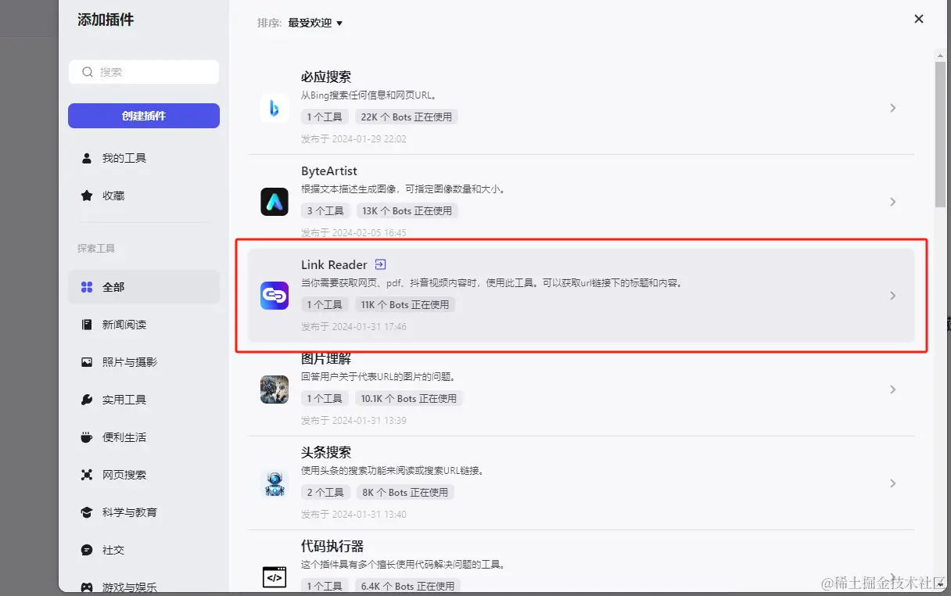Click the 图片理解 plugin thumbnail

click(x=275, y=390)
